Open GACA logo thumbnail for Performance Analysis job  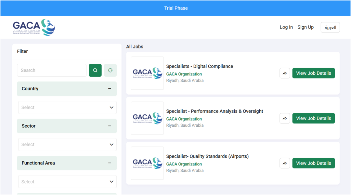(147, 118)
